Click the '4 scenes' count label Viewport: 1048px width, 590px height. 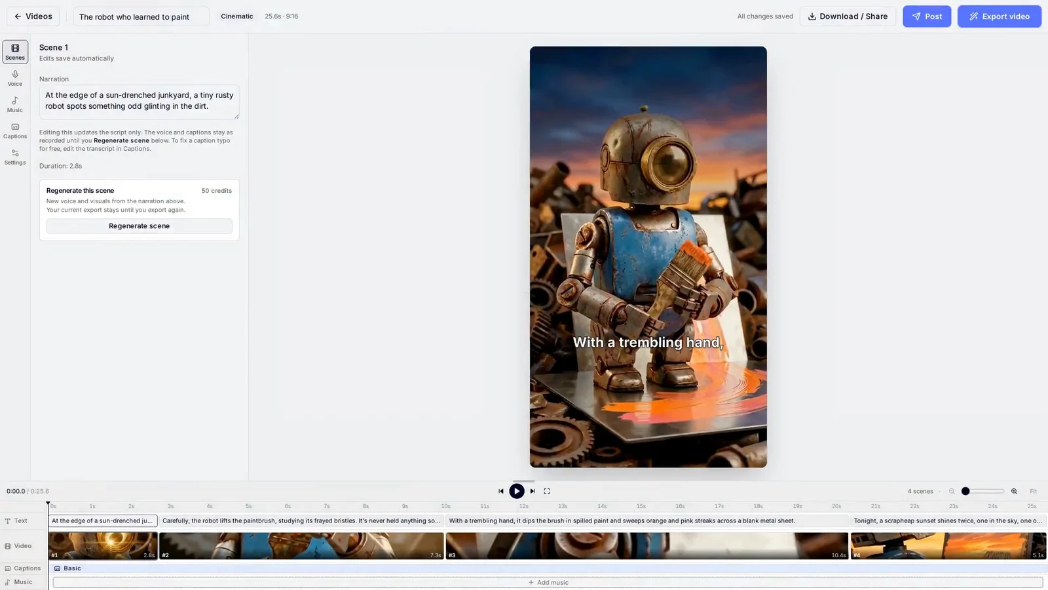(x=920, y=491)
